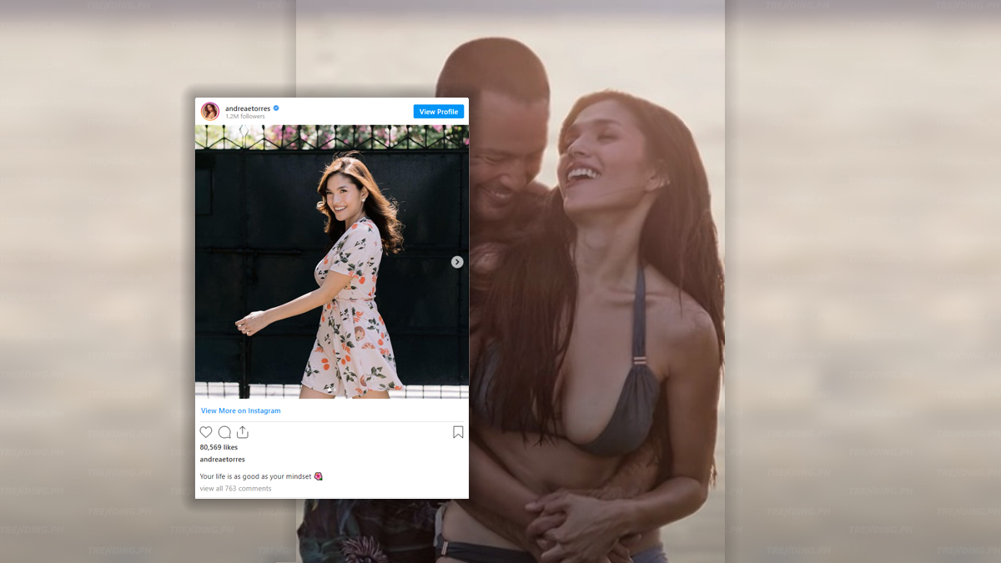Viewport: 1001px width, 563px height.
Task: Click the caption 'Your life is as good as your mindset'
Action: pyautogui.click(x=255, y=476)
